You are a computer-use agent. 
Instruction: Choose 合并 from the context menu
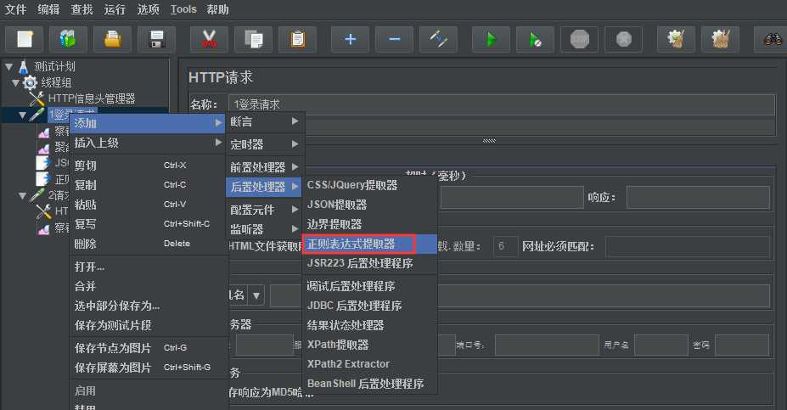(148, 286)
